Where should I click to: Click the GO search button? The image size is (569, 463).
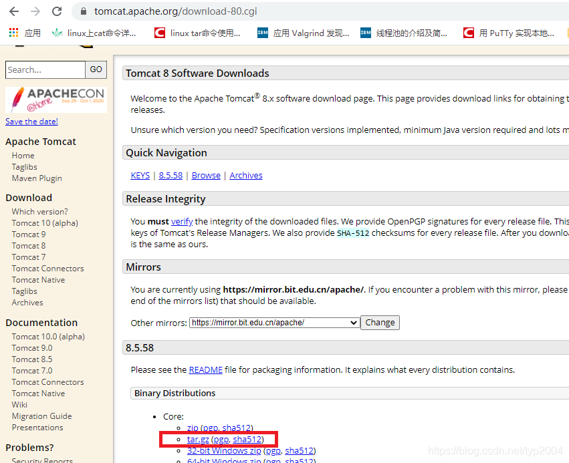(96, 69)
